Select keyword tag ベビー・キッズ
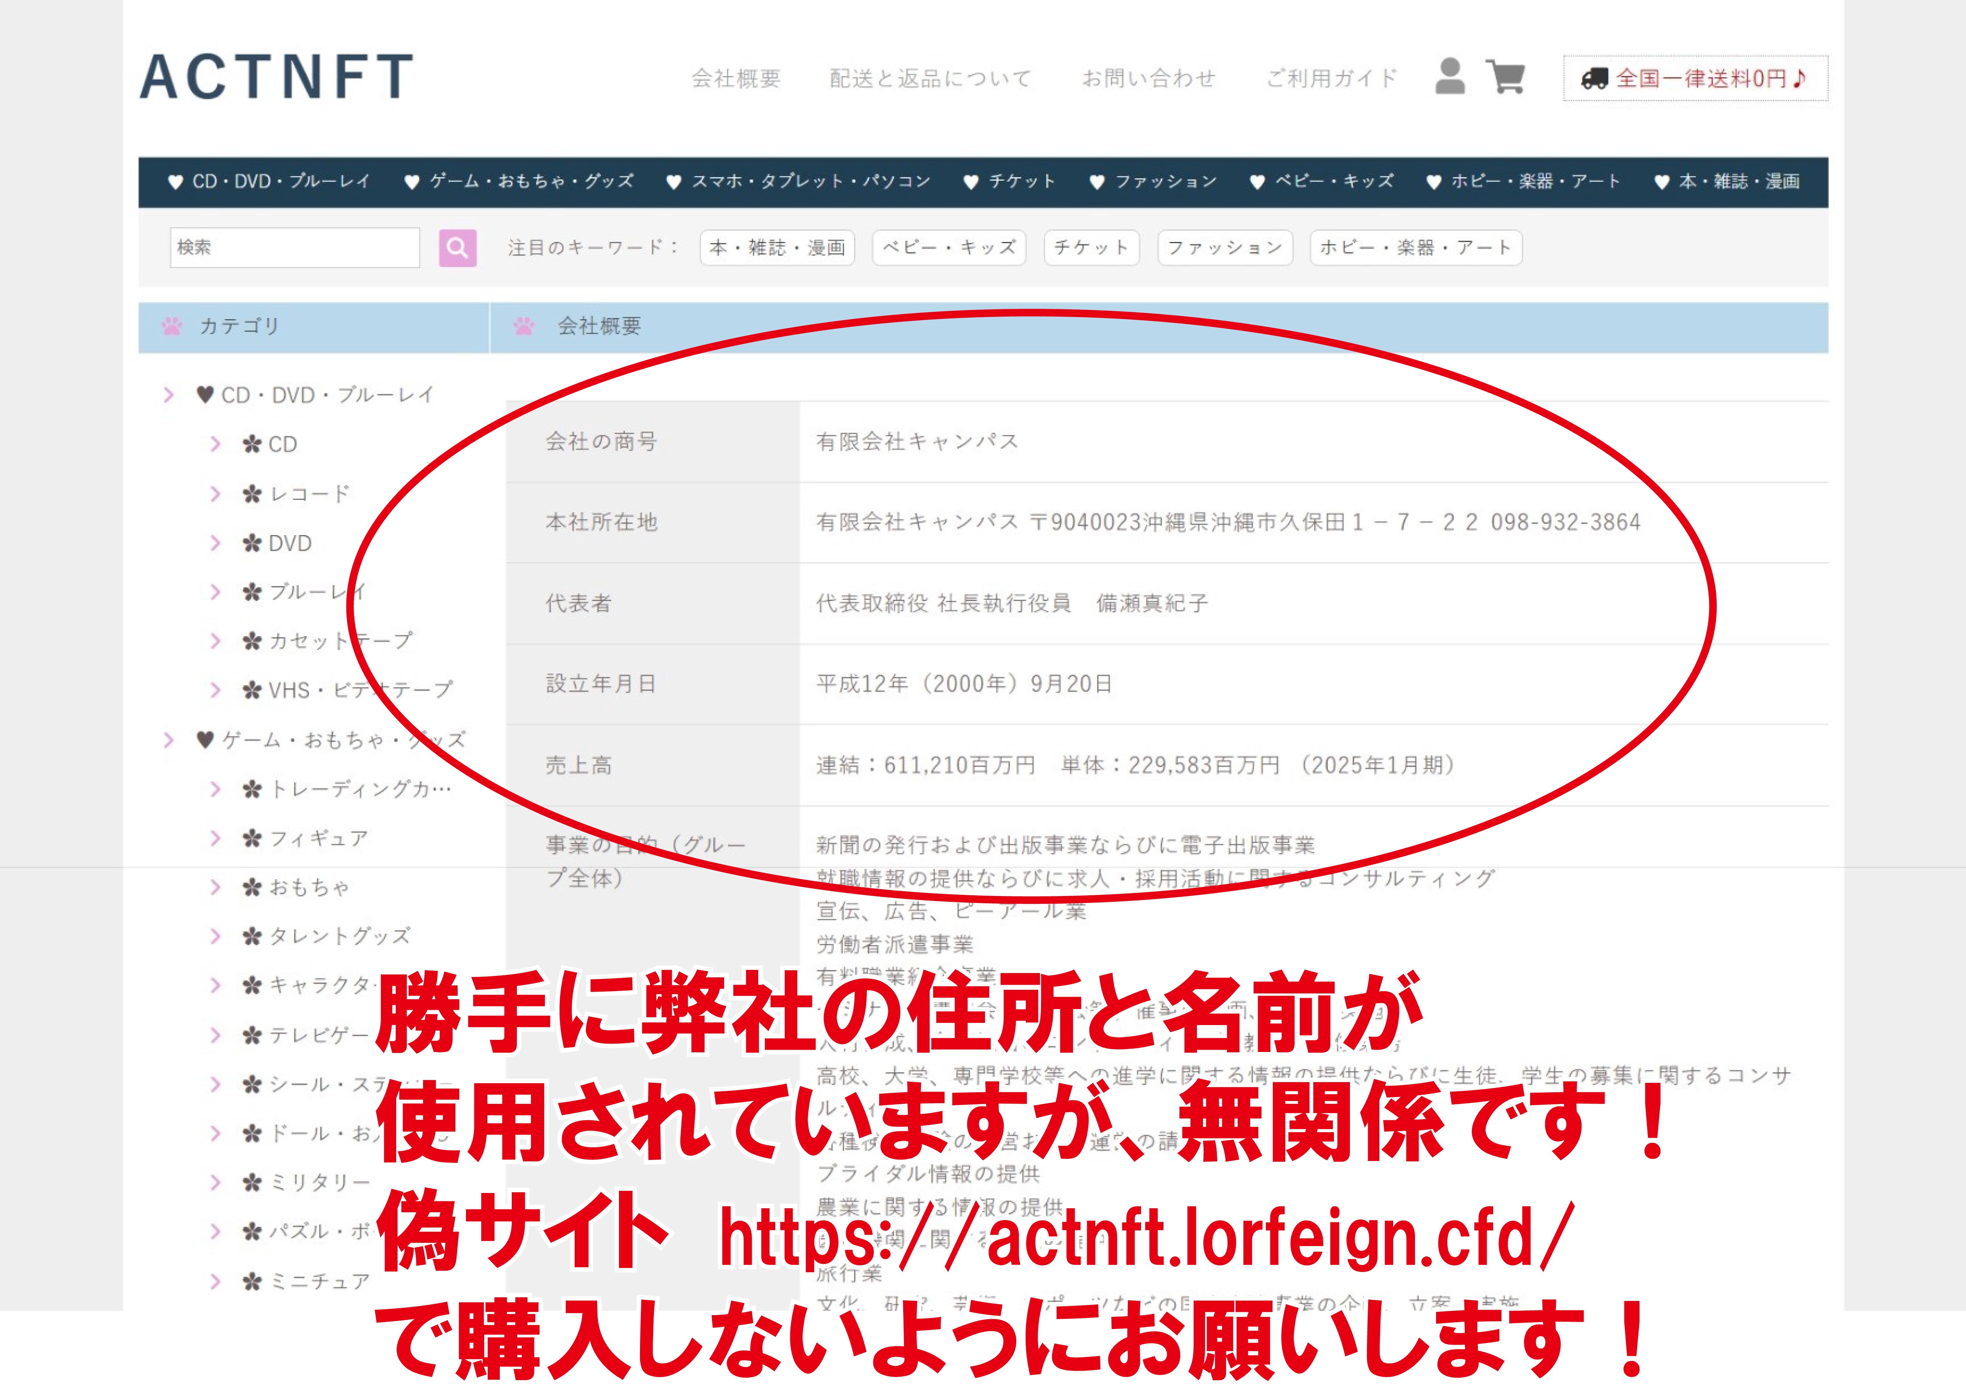The height and width of the screenshot is (1390, 1966). [x=949, y=248]
